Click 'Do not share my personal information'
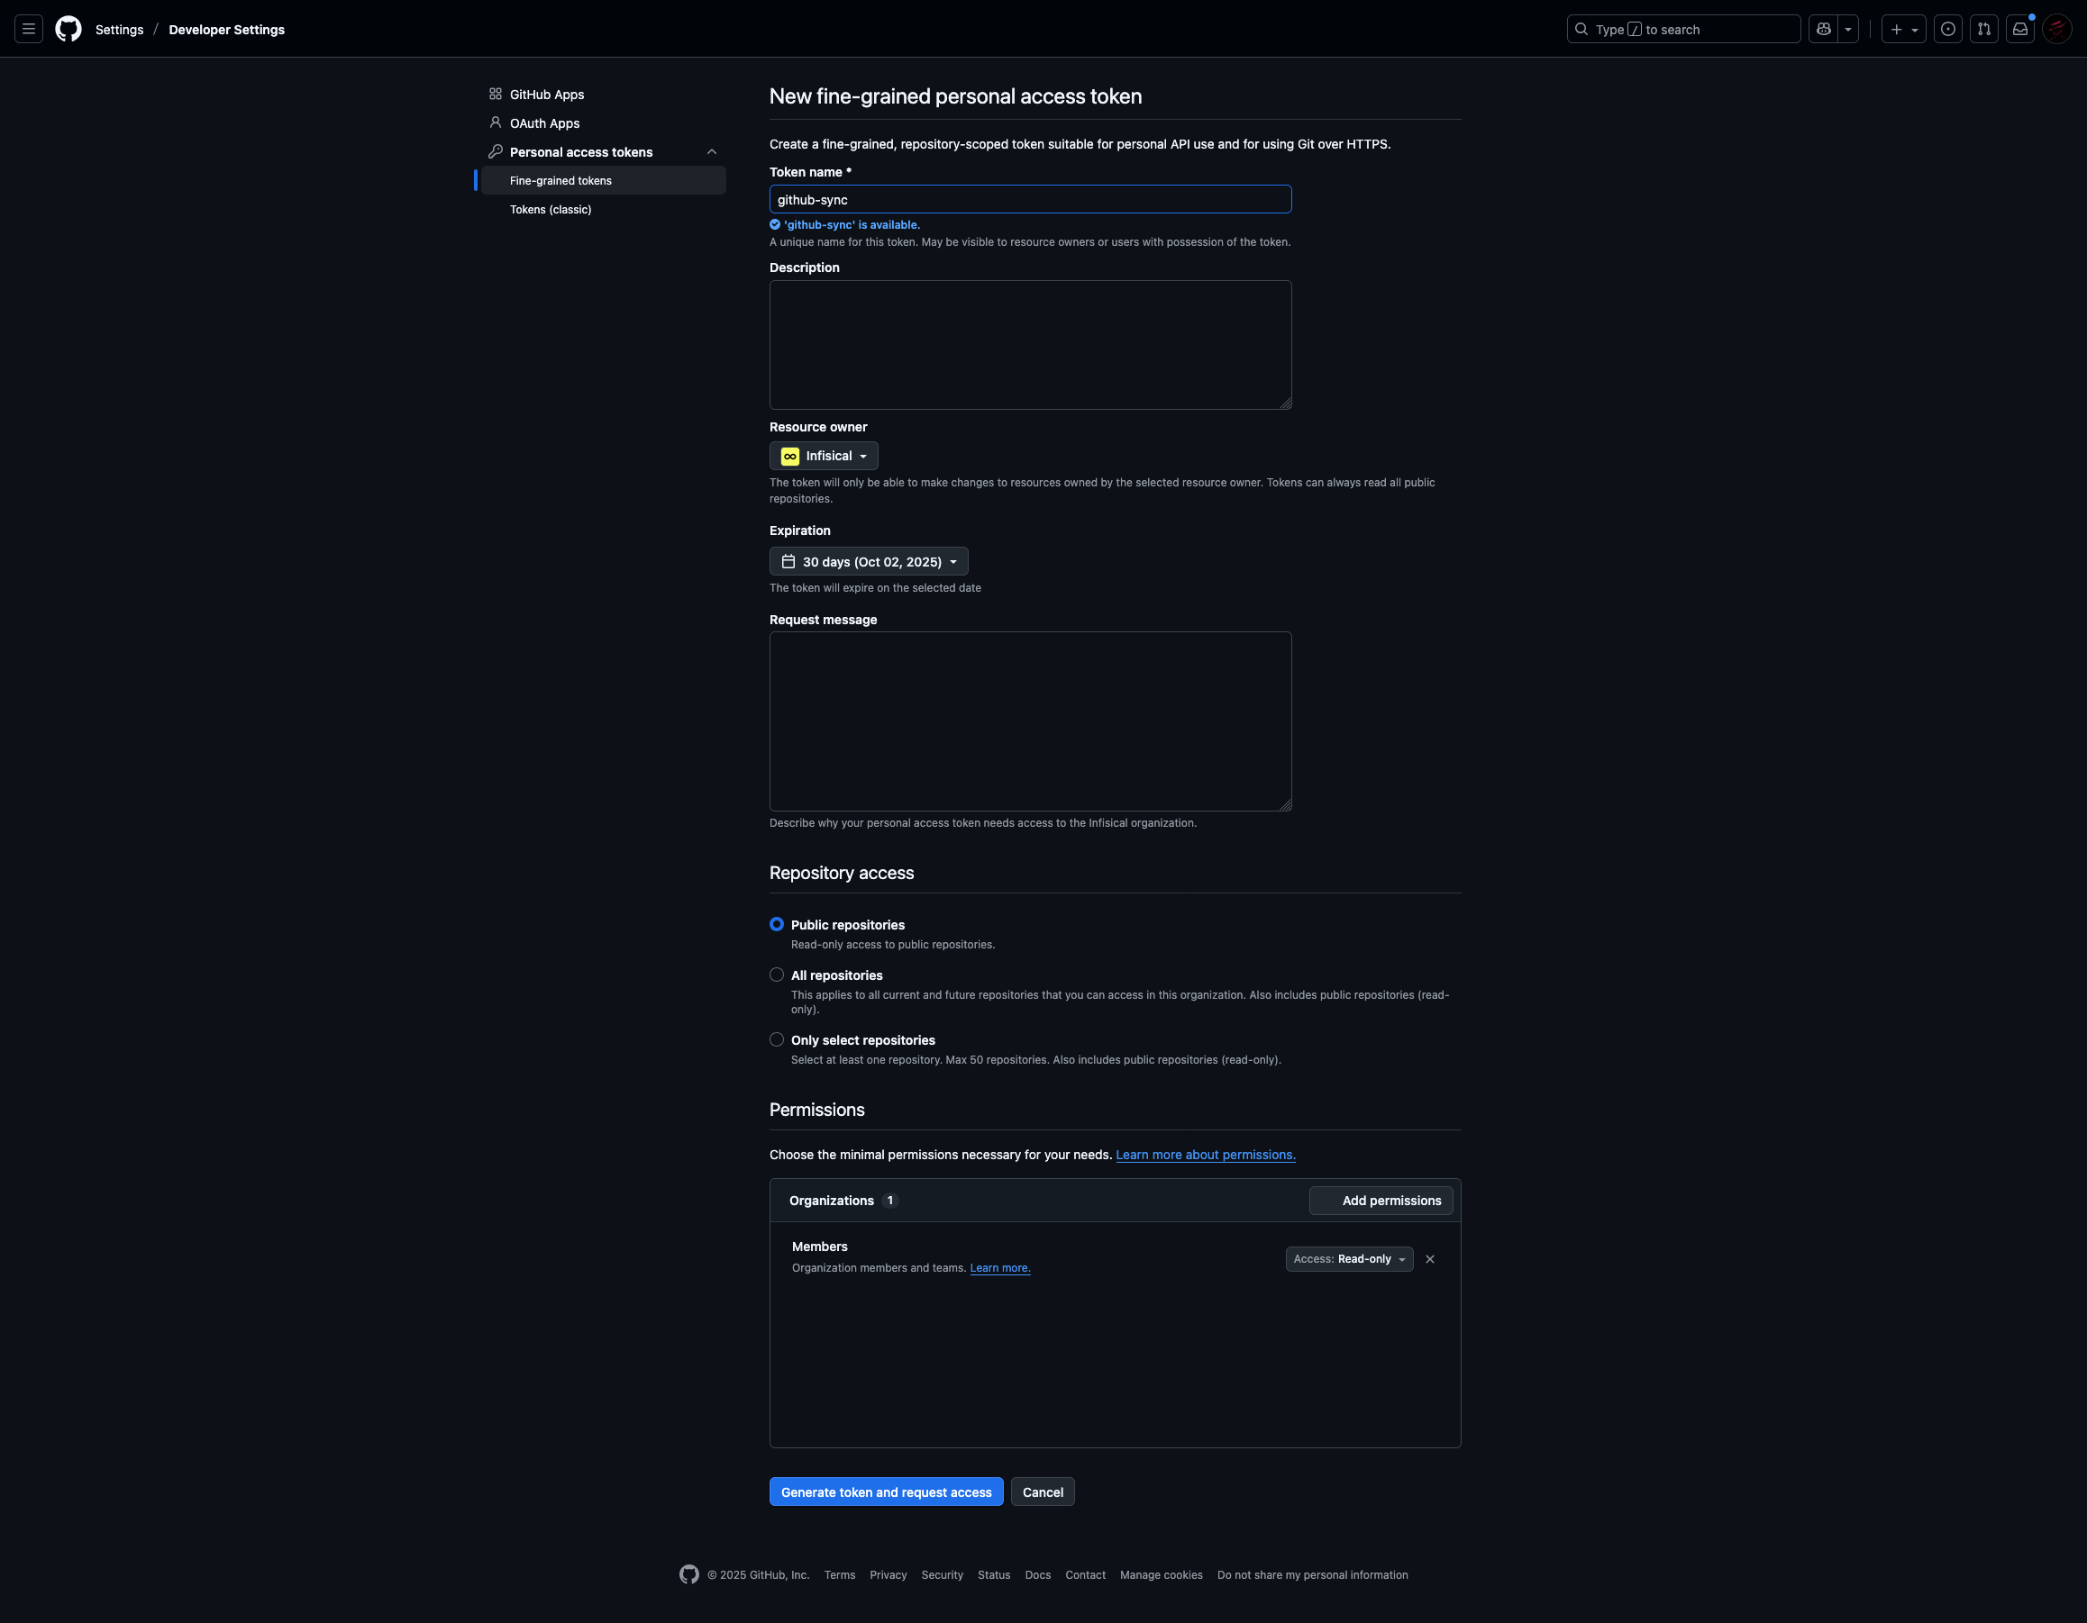The height and width of the screenshot is (1623, 2087). pyautogui.click(x=1313, y=1575)
